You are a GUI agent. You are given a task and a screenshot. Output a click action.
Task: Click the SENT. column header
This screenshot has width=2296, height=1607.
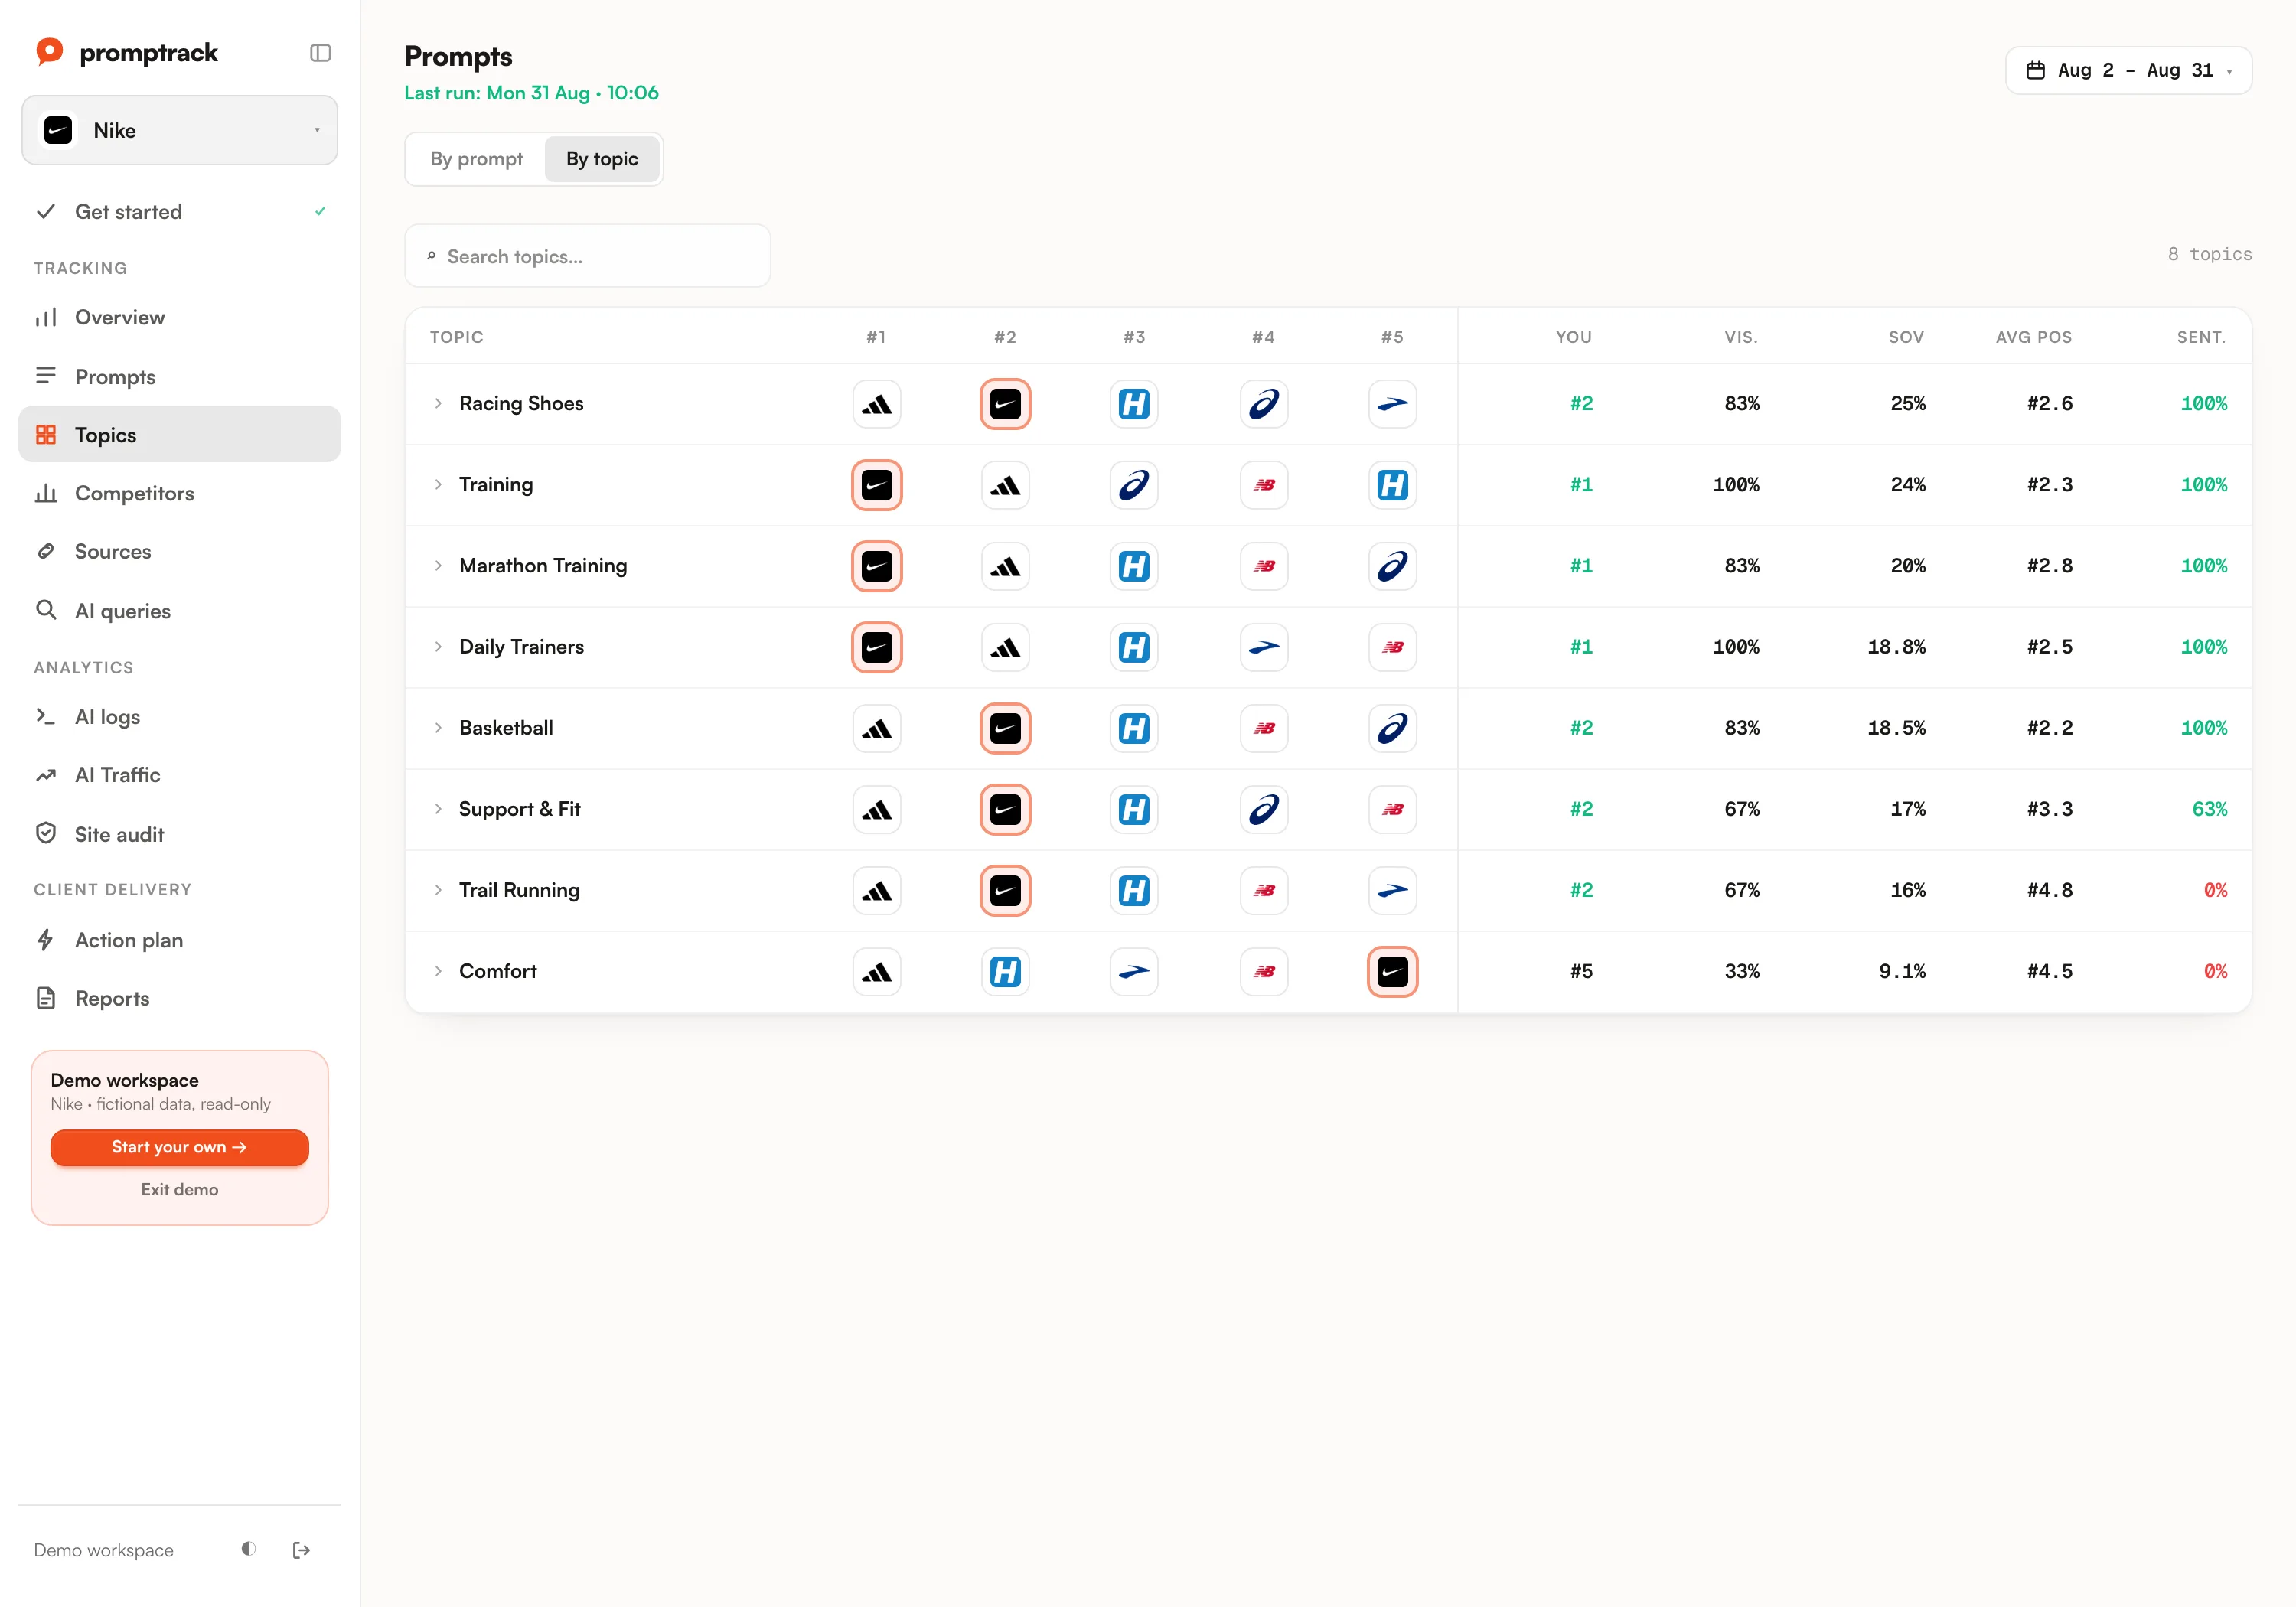[2201, 337]
